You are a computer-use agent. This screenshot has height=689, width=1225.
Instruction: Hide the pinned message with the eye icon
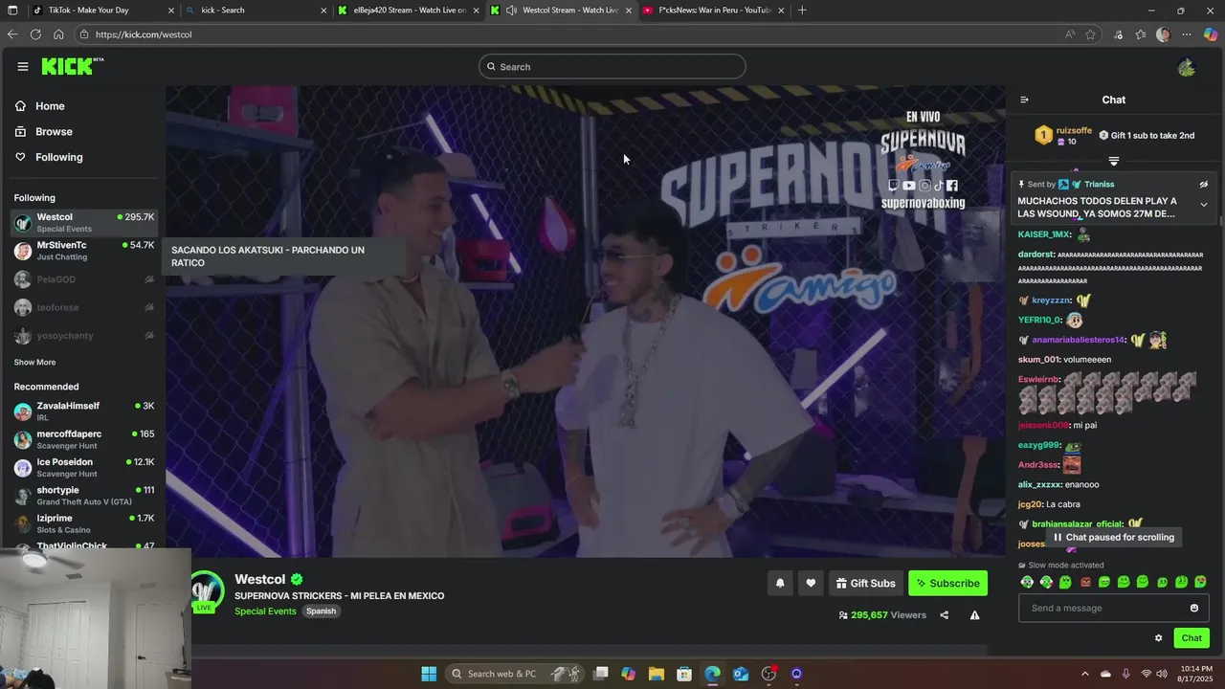click(x=1204, y=185)
